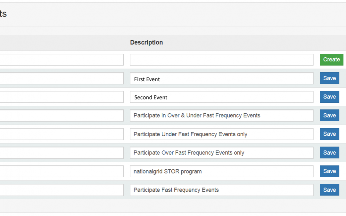The height and width of the screenshot is (216, 346).
Task: Click the First Event description field
Action: (x=221, y=78)
